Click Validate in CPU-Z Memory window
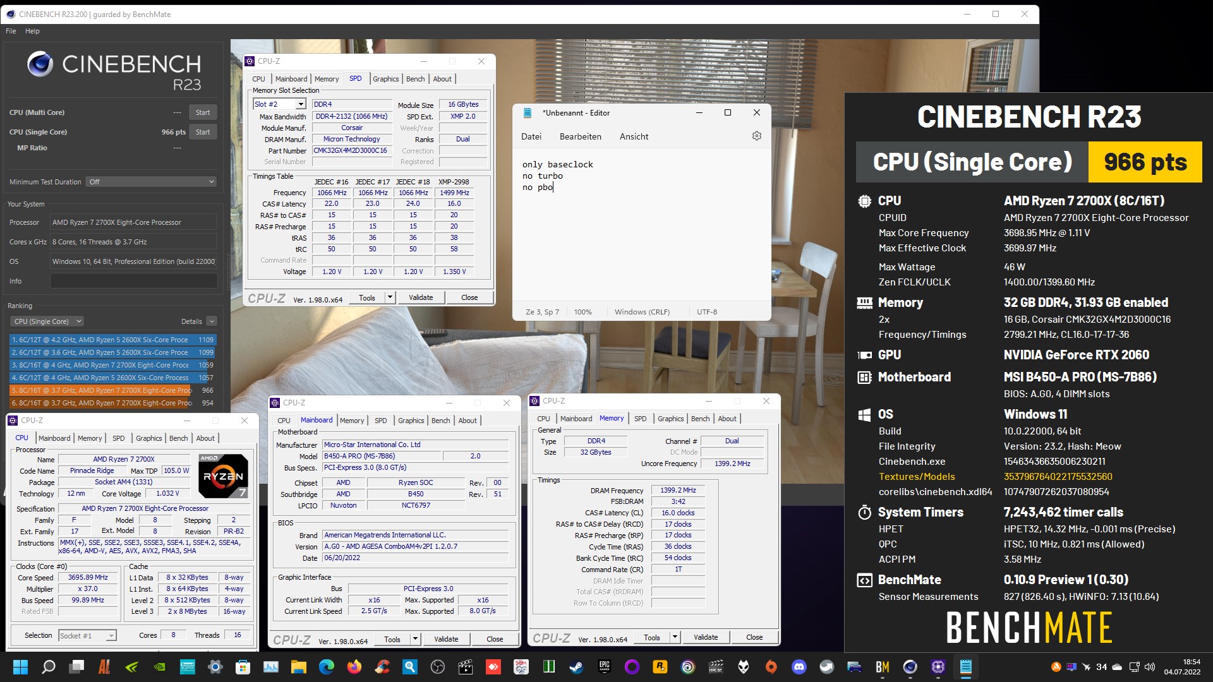The image size is (1213, 682). 706,637
